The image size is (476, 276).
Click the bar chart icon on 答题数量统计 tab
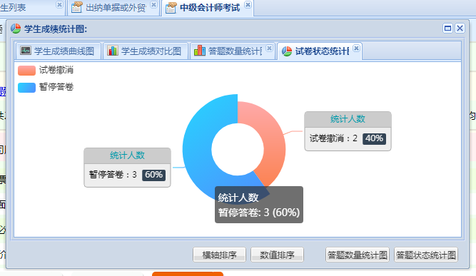click(x=199, y=51)
